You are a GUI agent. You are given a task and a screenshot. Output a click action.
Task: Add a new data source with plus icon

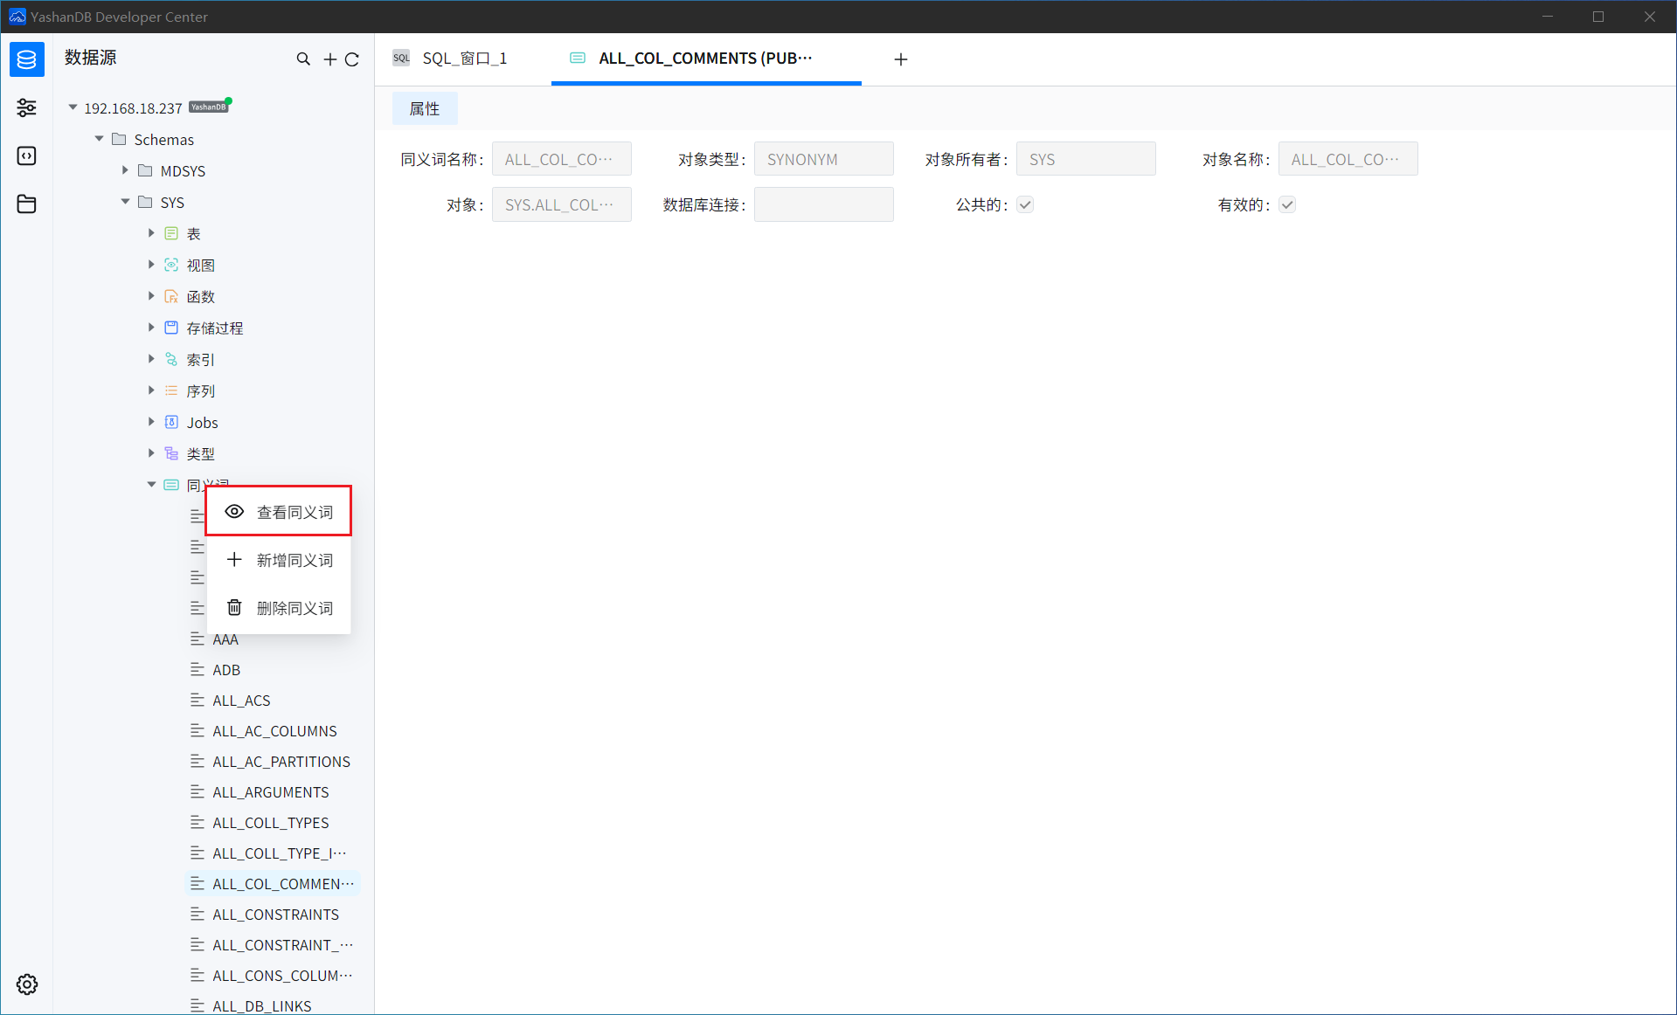pyautogui.click(x=330, y=59)
